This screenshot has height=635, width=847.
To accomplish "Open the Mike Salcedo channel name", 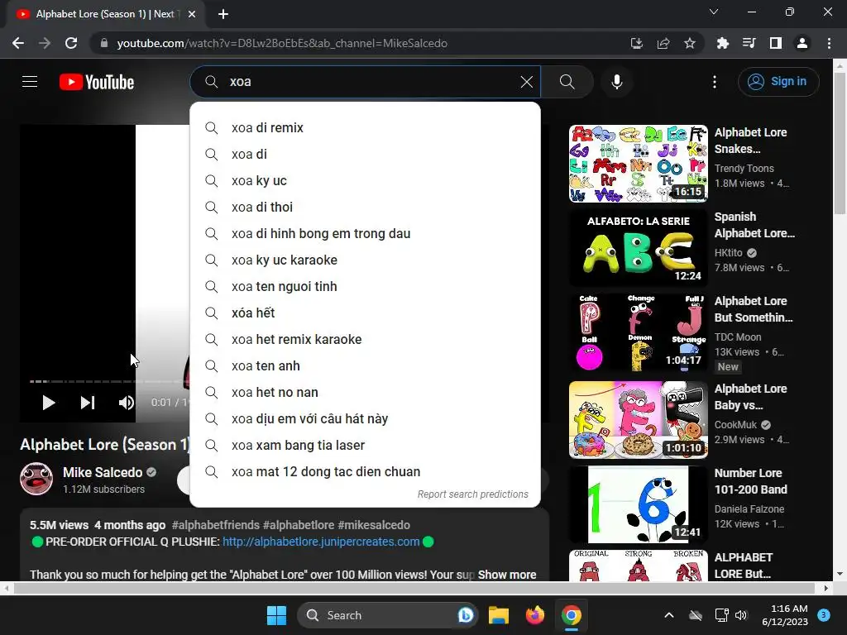I will [103, 472].
